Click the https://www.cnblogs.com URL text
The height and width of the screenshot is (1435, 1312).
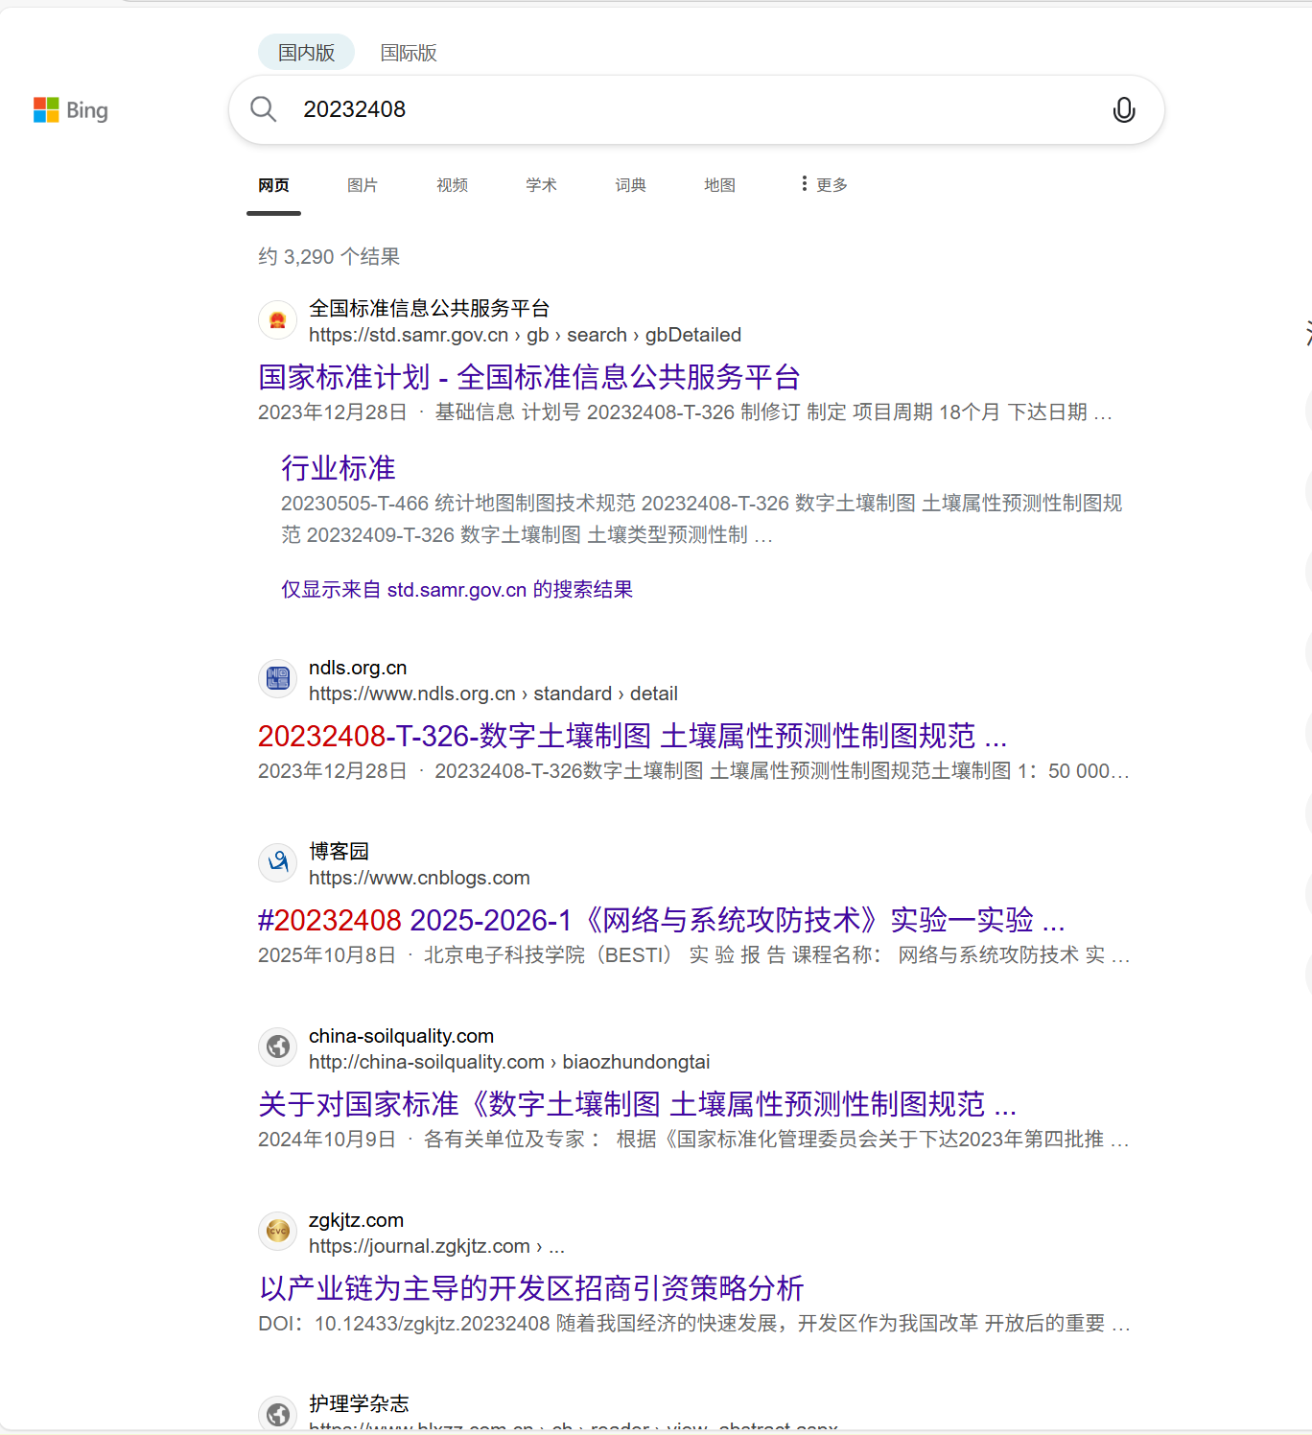[x=419, y=878]
